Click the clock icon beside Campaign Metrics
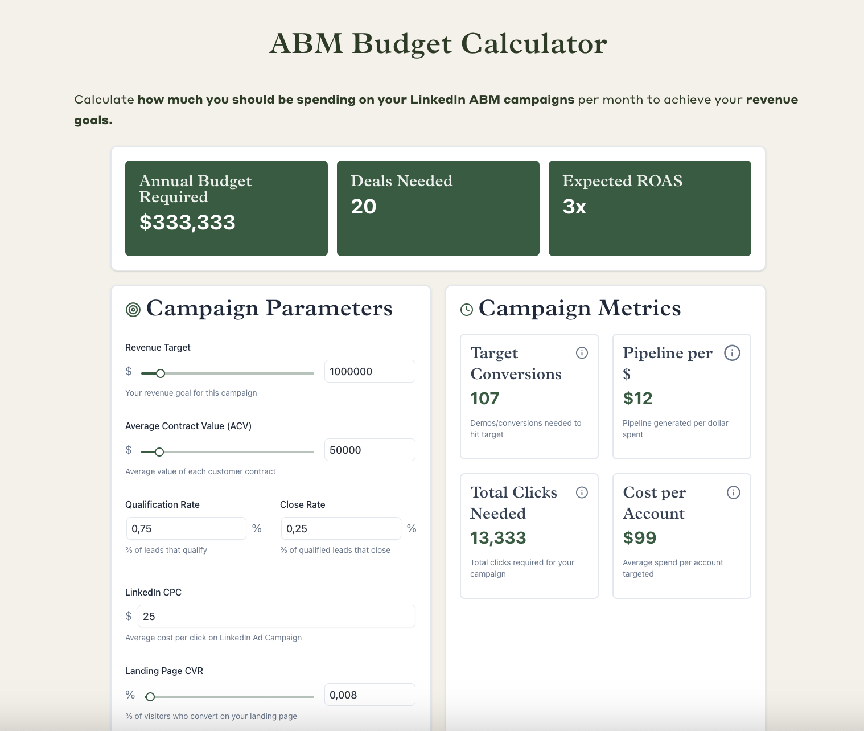This screenshot has width=864, height=731. pyautogui.click(x=467, y=310)
